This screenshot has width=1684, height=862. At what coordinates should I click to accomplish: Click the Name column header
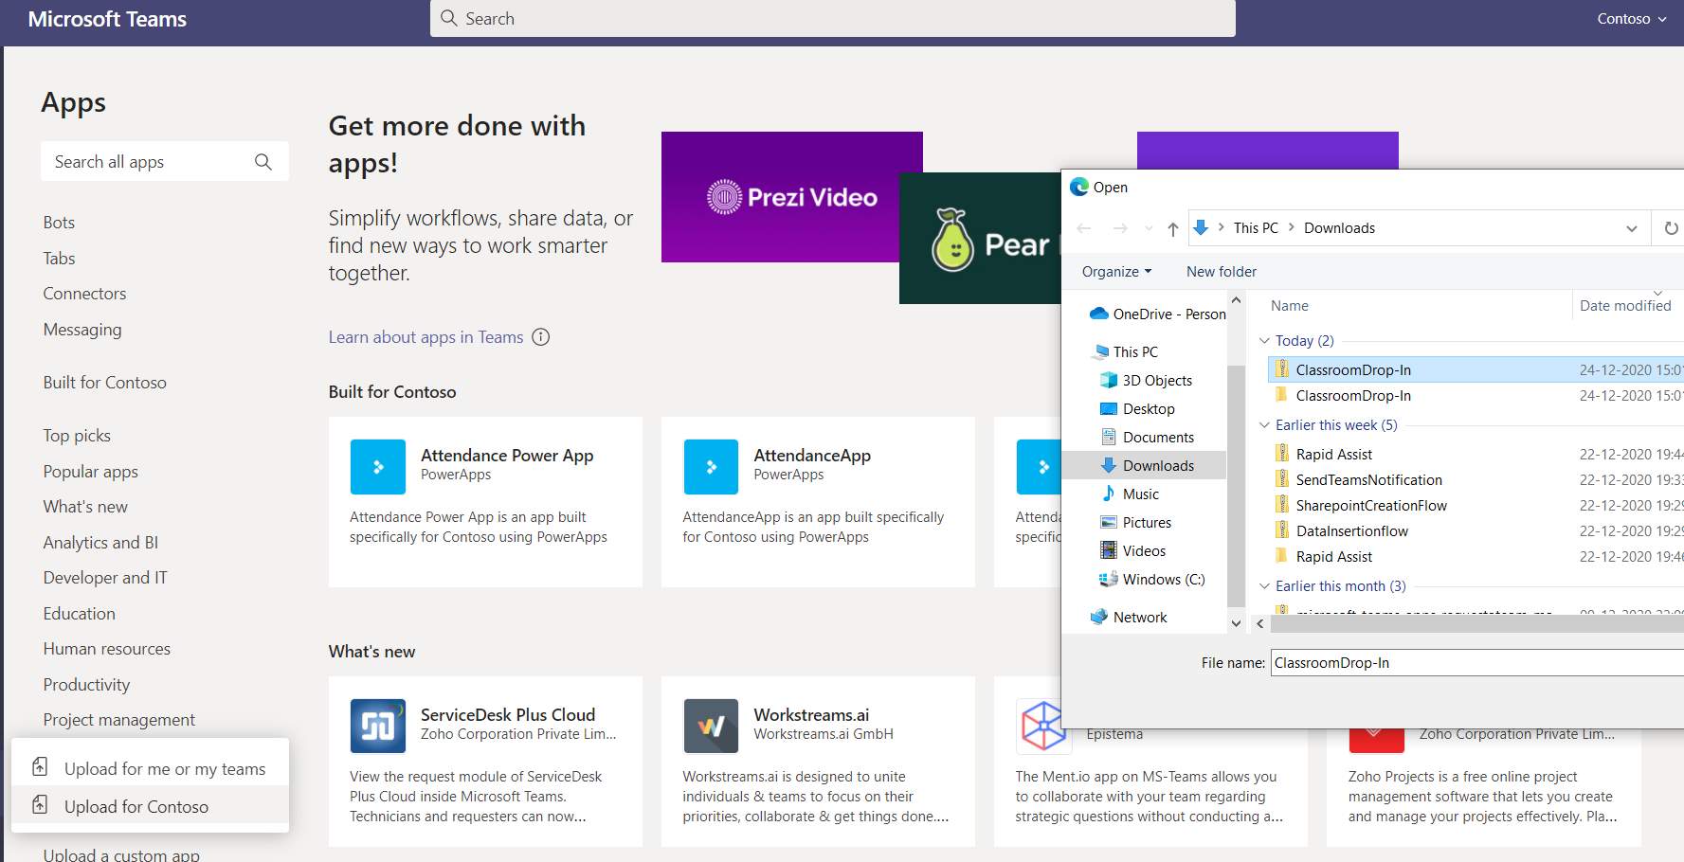coord(1289,306)
